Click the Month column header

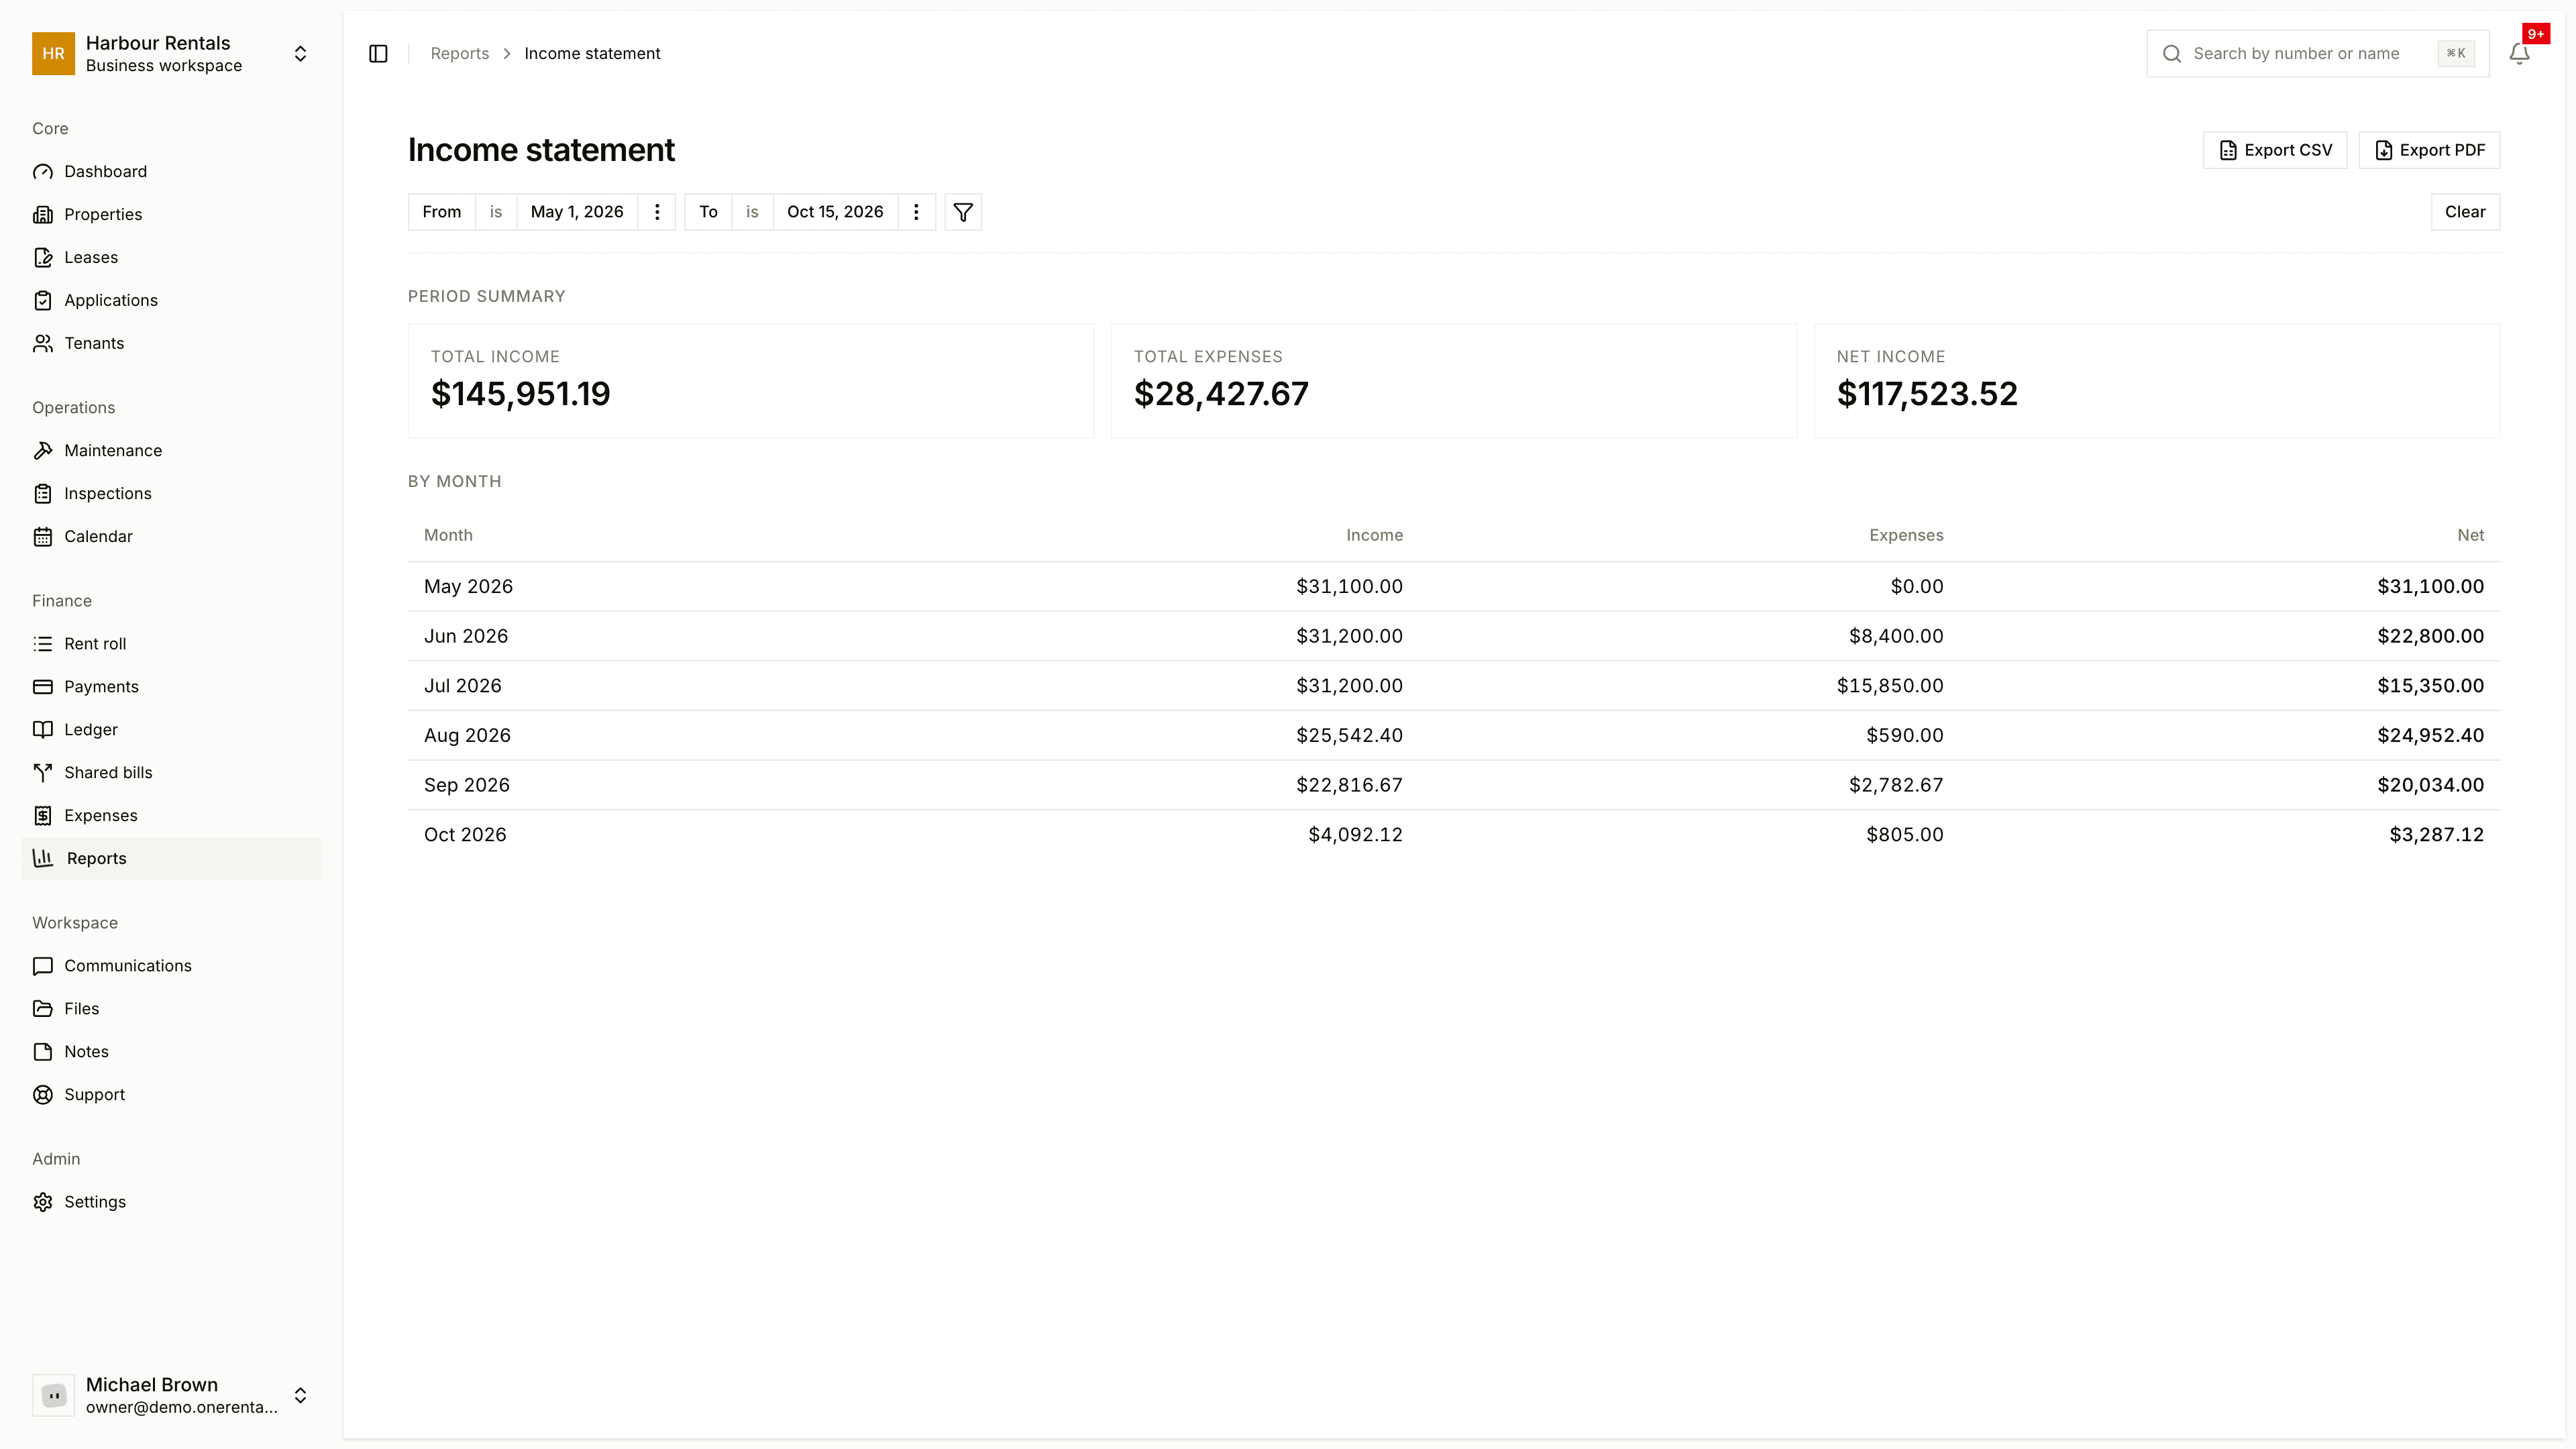coord(448,536)
